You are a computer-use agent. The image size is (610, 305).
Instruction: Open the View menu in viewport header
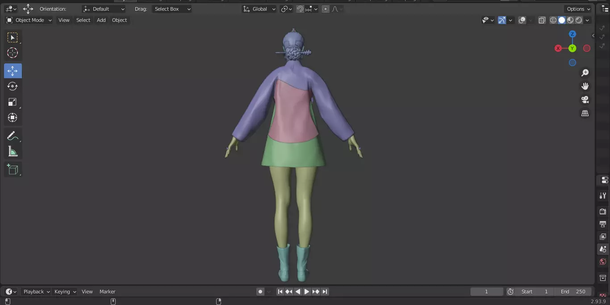pos(64,20)
